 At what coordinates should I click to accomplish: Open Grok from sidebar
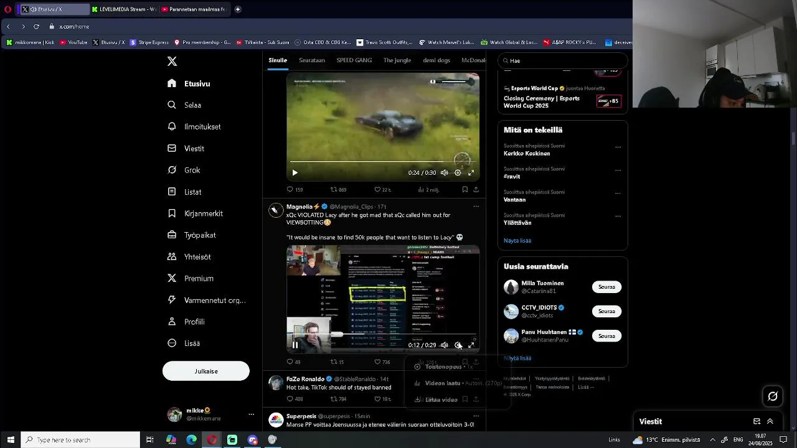pyautogui.click(x=184, y=170)
